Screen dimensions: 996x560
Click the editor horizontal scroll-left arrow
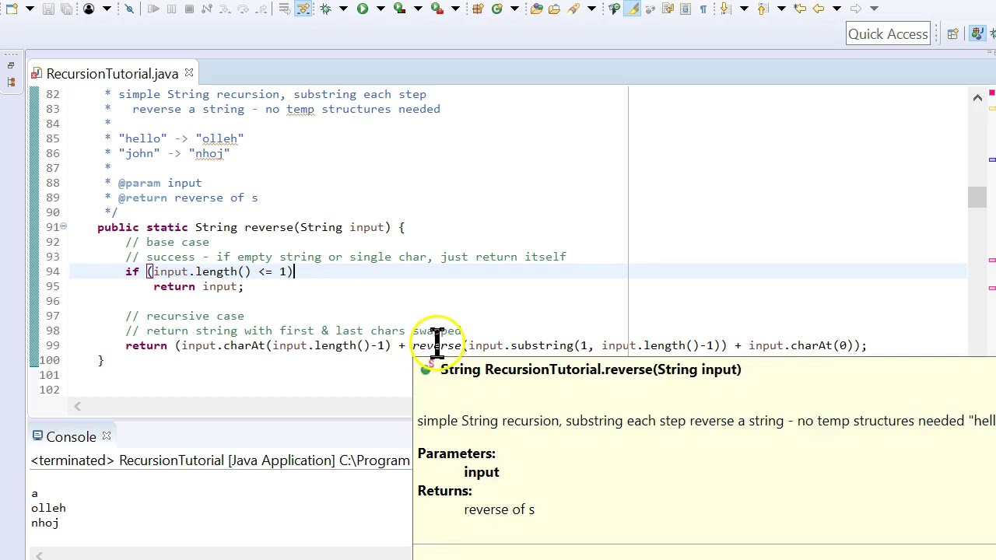[x=77, y=407]
